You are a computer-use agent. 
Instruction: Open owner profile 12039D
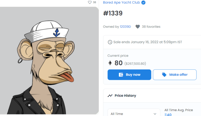coord(126,27)
